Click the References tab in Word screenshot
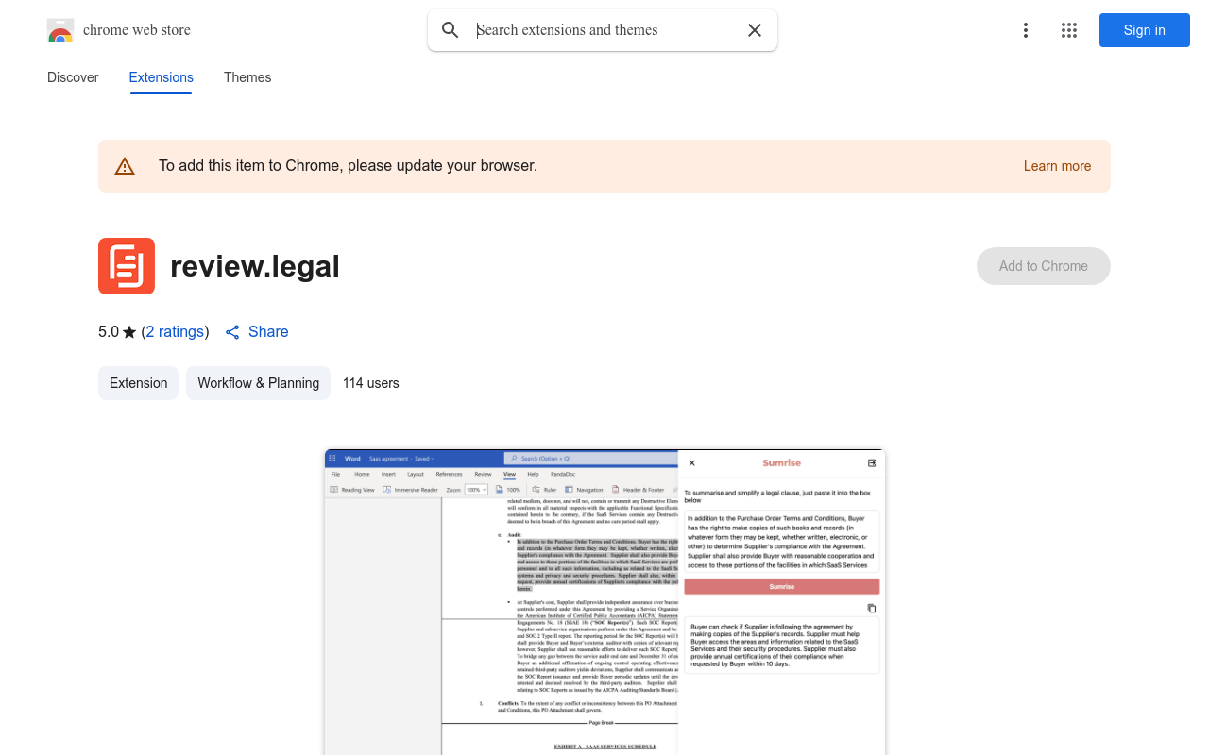 pyautogui.click(x=449, y=474)
